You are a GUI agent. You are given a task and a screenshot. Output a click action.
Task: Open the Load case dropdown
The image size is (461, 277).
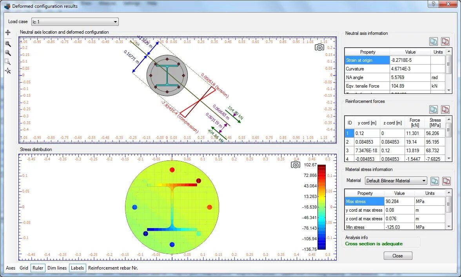pyautogui.click(x=75, y=22)
